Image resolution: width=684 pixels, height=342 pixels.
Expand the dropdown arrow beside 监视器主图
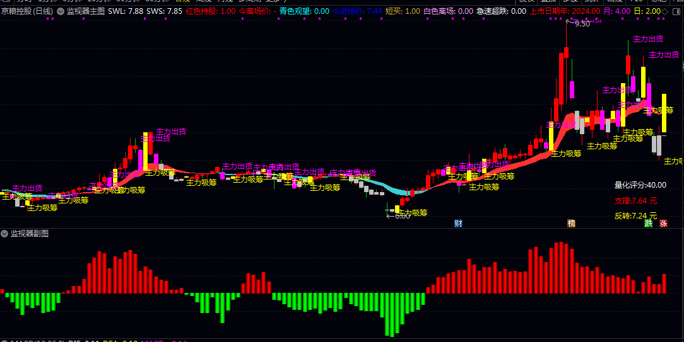pos(60,11)
